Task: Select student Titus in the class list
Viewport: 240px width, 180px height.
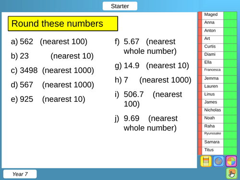Action: [x=213, y=151]
